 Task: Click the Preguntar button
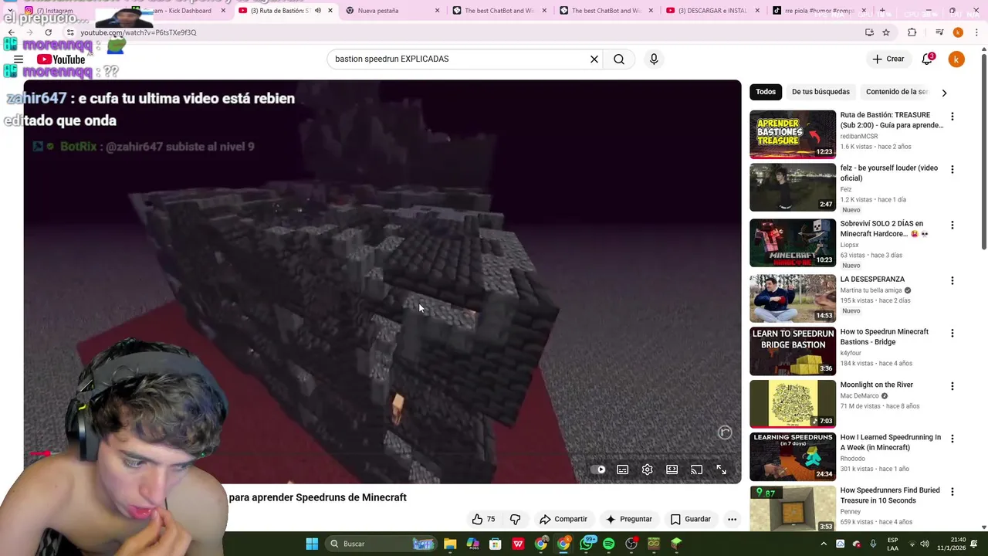629,519
